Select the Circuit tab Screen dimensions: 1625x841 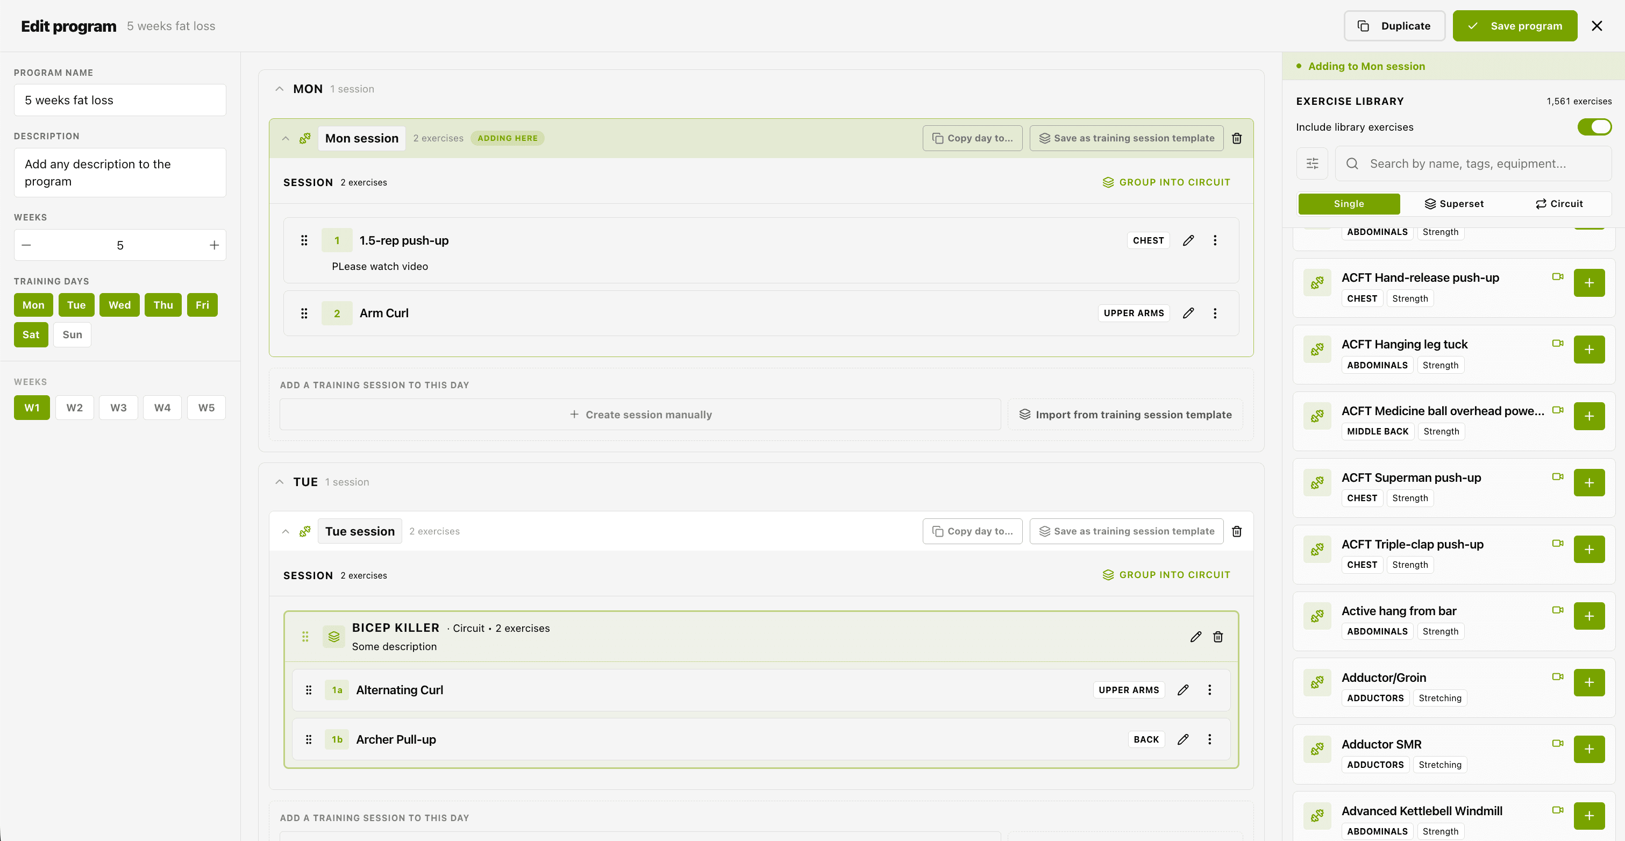tap(1559, 204)
